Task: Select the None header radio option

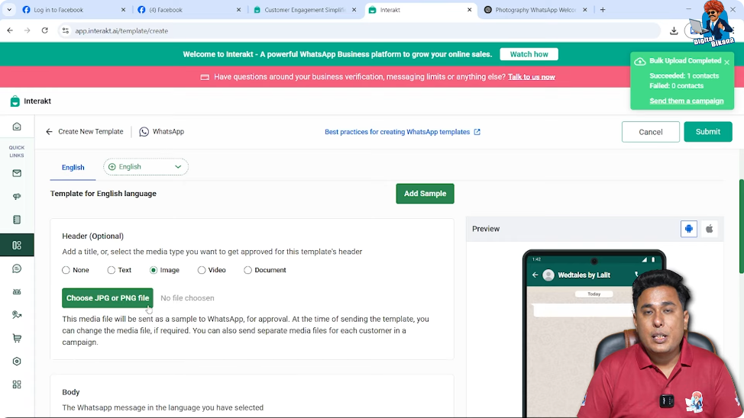Action: tap(66, 270)
